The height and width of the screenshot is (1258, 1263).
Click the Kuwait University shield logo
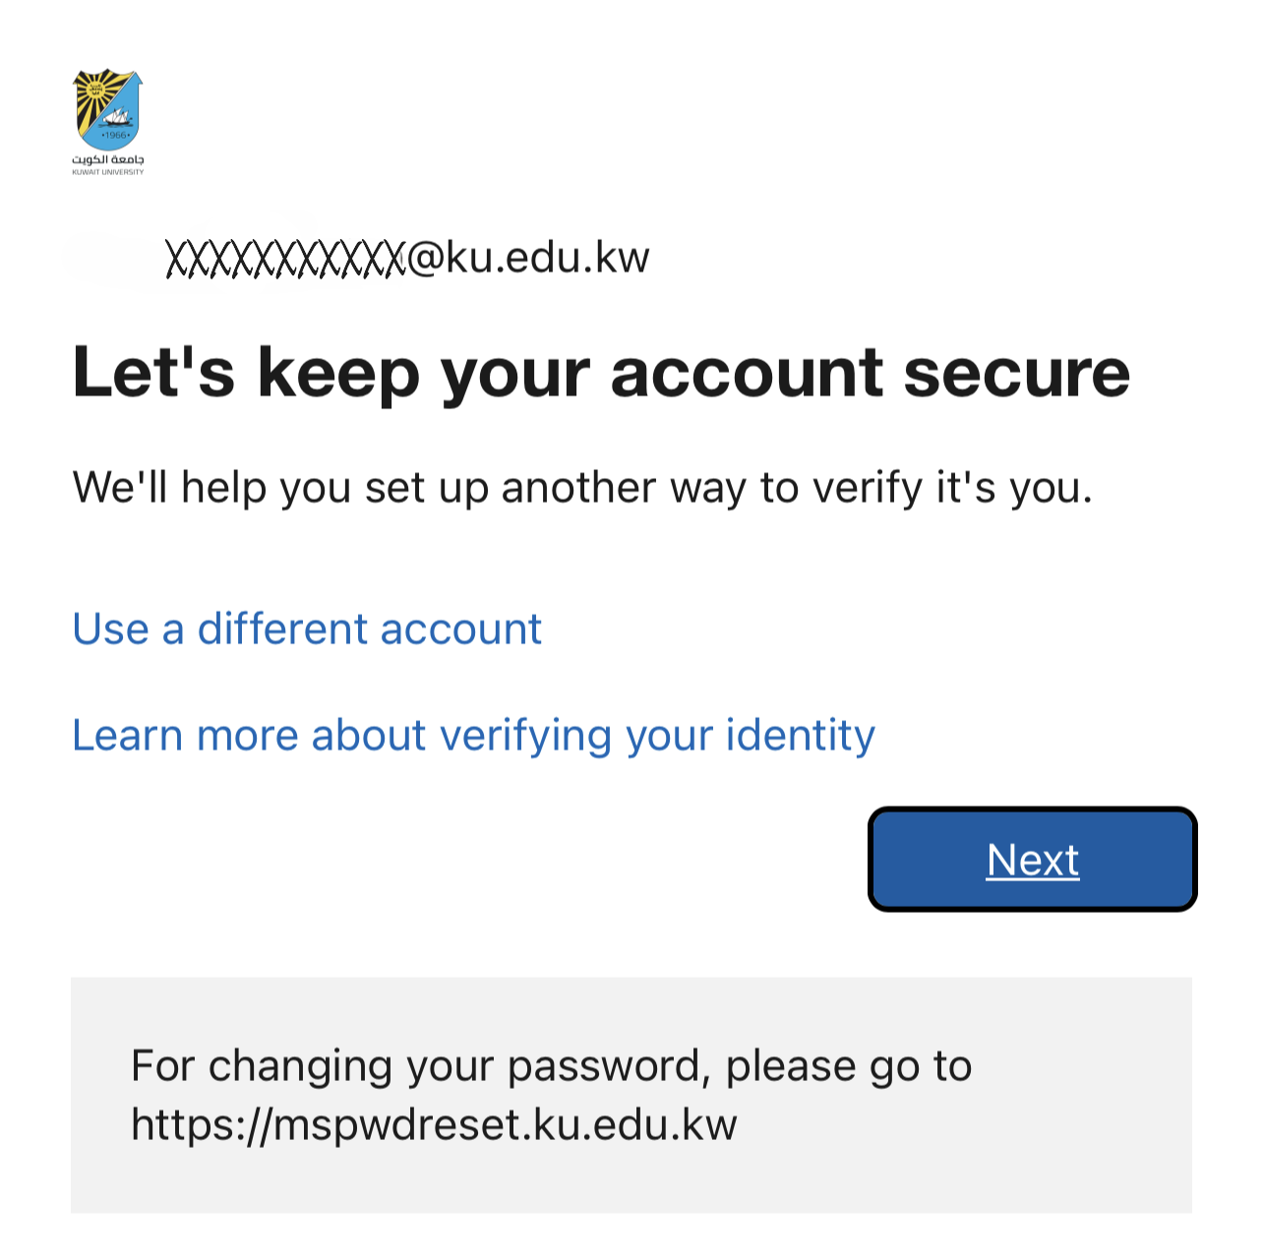pos(108,110)
